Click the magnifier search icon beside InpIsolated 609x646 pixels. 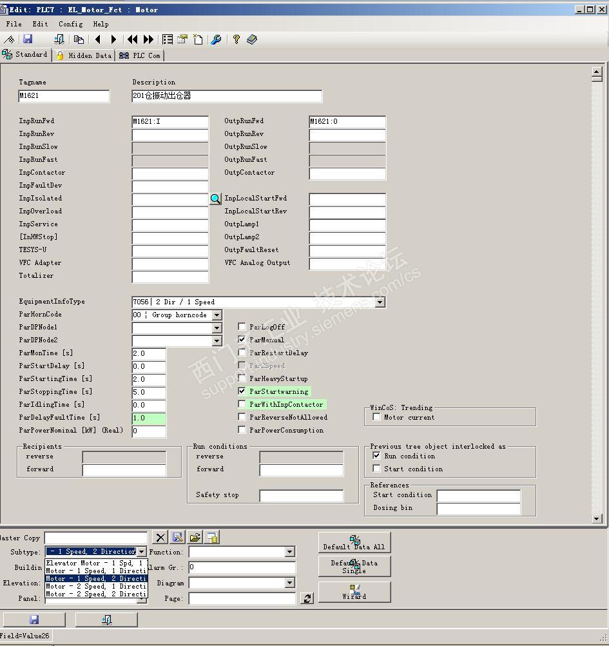click(x=215, y=199)
